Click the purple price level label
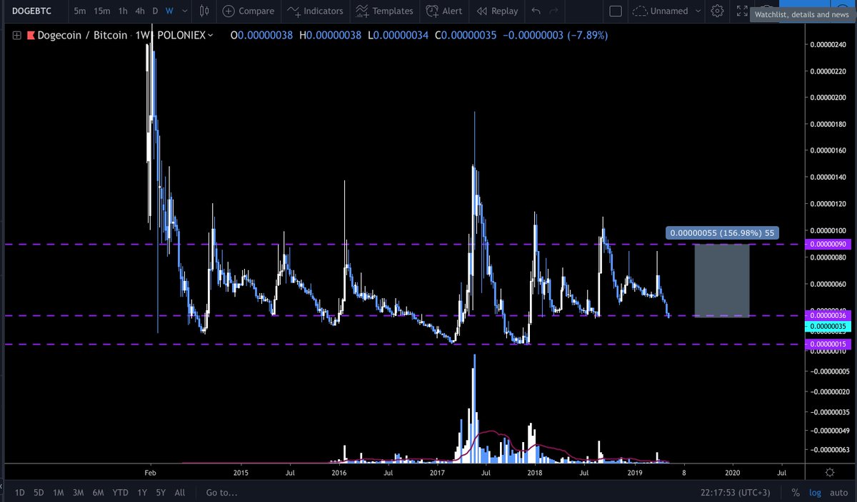The height and width of the screenshot is (502, 857). pos(828,244)
